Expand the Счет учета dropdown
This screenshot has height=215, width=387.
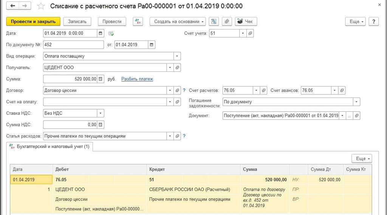tap(243, 33)
